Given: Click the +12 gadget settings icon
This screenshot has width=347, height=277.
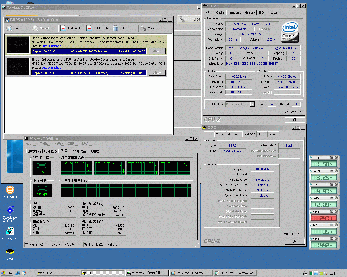Looking at the screenshot, I should [x=332, y=198].
